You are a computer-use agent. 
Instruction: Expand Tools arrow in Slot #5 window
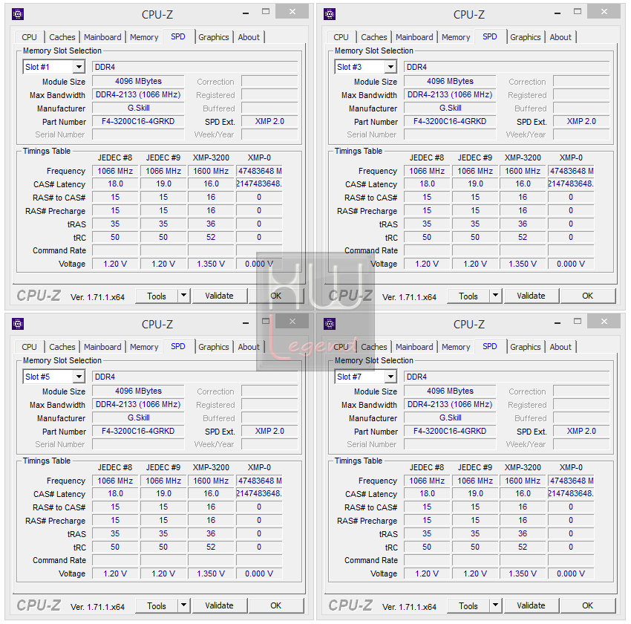point(183,605)
